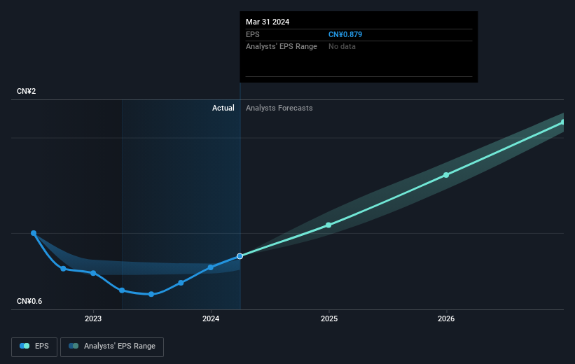Click the "Analysts' EPS Range" tooltip row label
The width and height of the screenshot is (575, 364).
point(282,47)
